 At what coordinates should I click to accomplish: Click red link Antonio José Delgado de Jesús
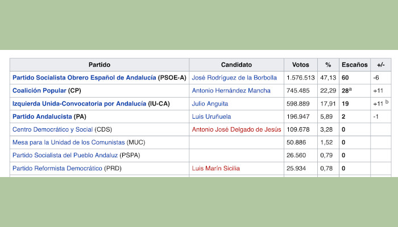[x=237, y=129]
